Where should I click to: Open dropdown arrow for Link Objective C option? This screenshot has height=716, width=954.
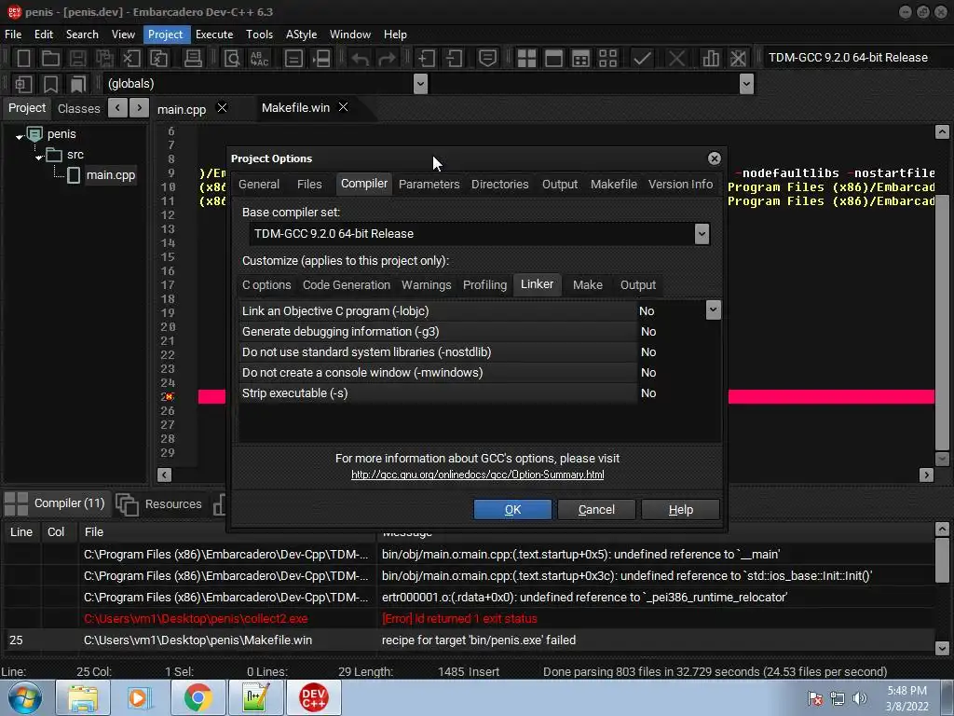(x=713, y=310)
